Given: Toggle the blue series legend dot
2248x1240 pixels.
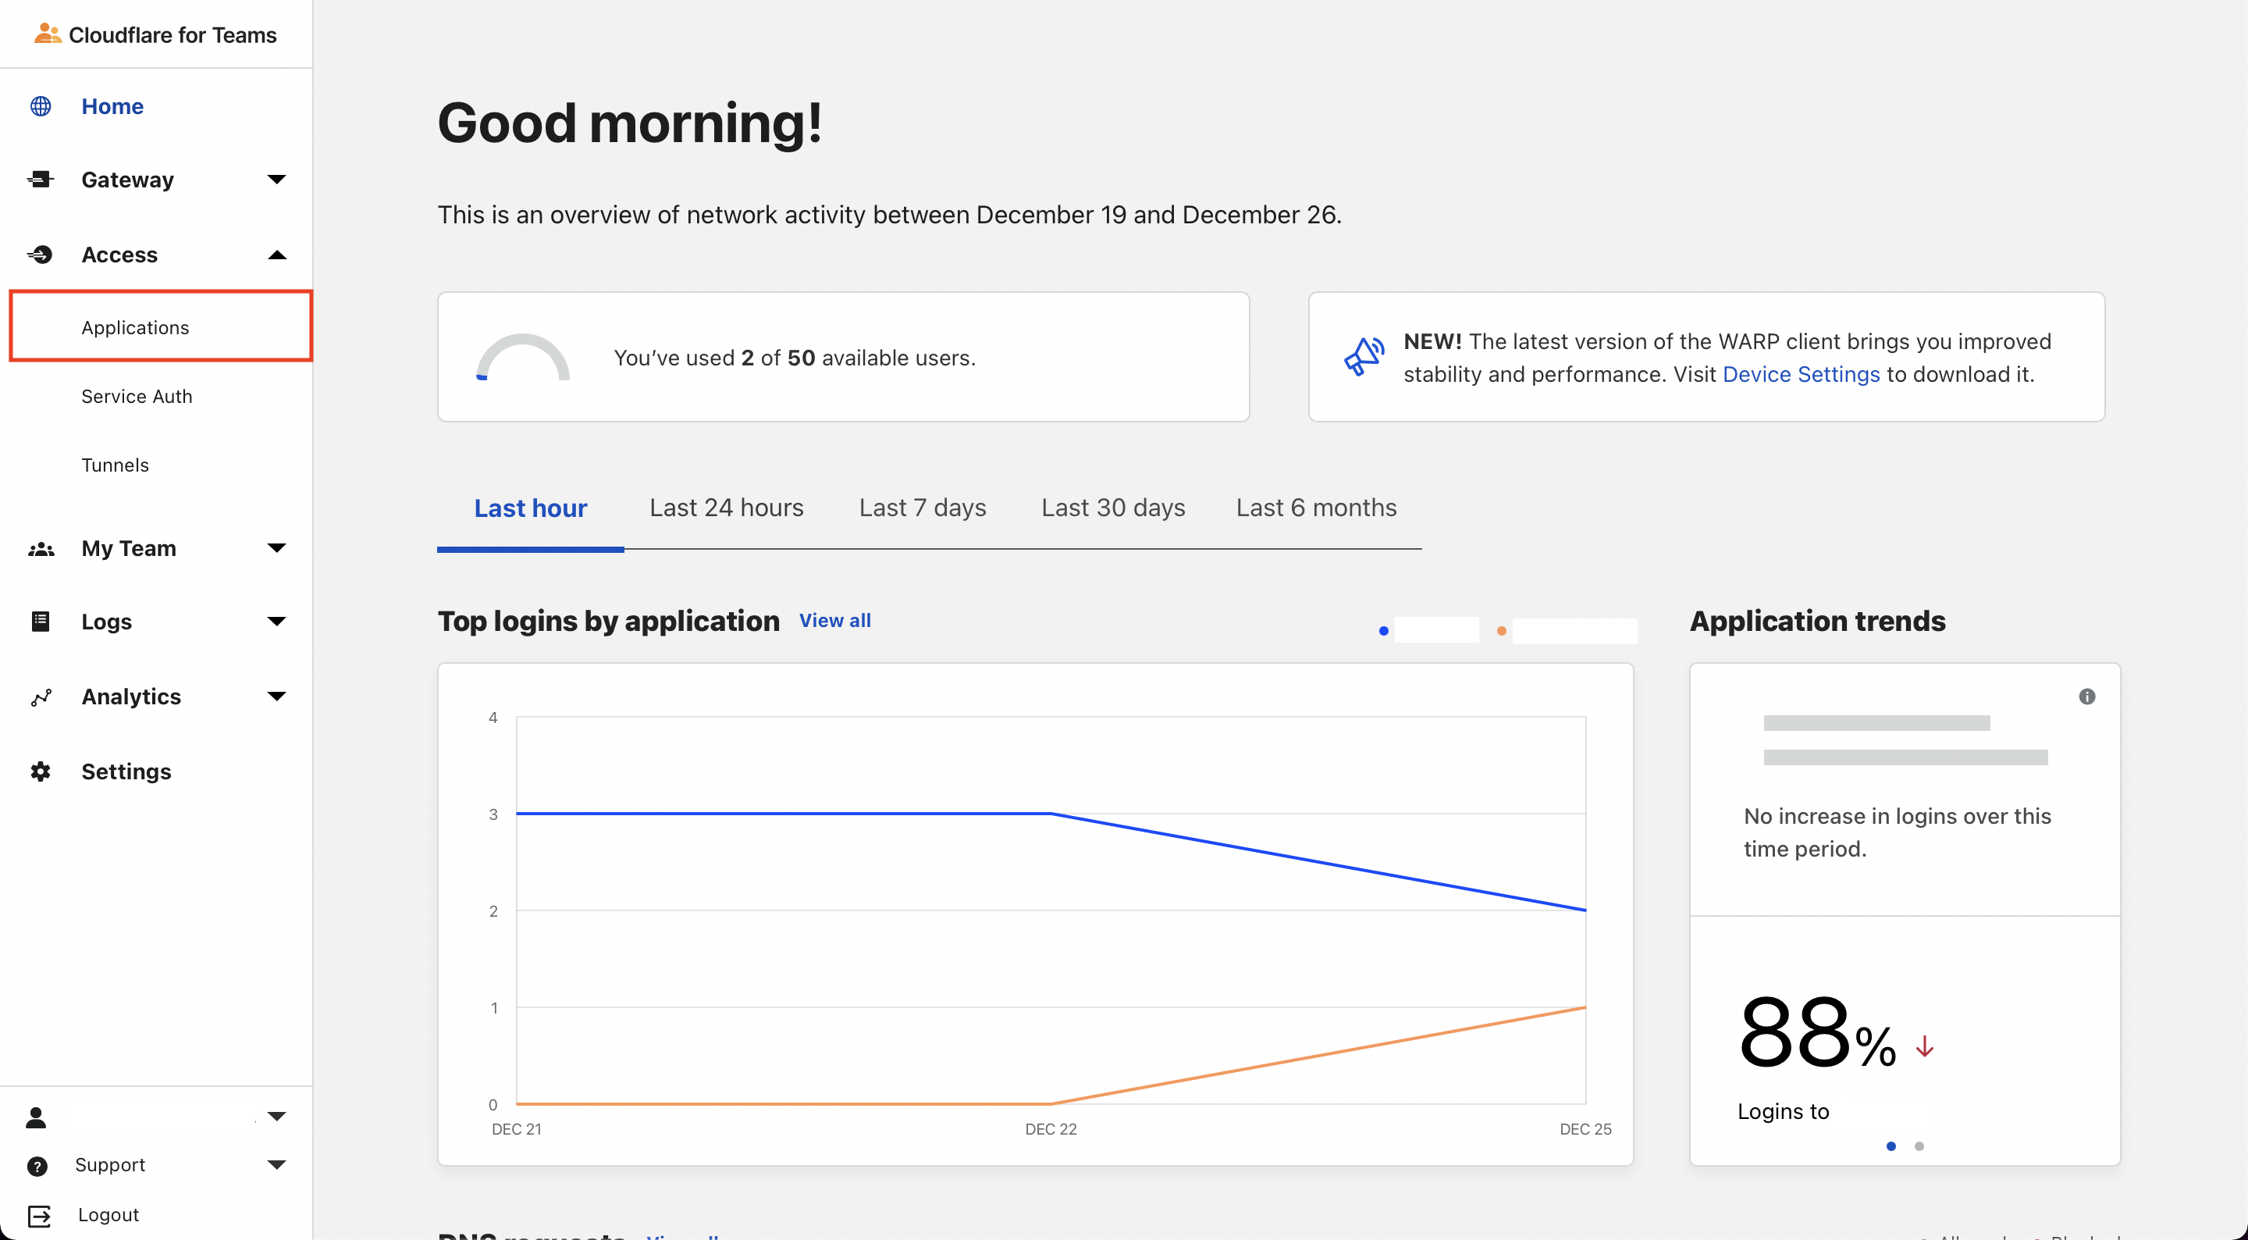Looking at the screenshot, I should 1383,630.
